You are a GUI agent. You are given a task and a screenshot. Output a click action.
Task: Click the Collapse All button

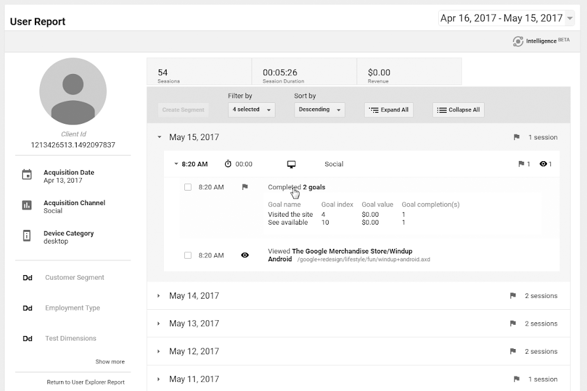click(458, 109)
